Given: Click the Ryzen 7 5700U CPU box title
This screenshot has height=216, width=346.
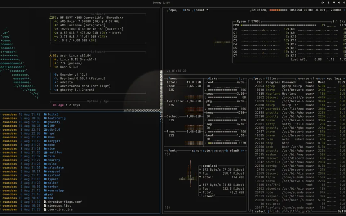Looking at the screenshot, I should (x=248, y=21).
